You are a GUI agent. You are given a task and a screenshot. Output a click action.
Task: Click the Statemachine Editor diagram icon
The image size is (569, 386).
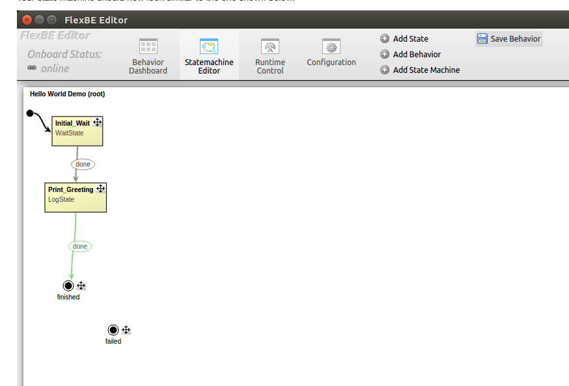(209, 46)
